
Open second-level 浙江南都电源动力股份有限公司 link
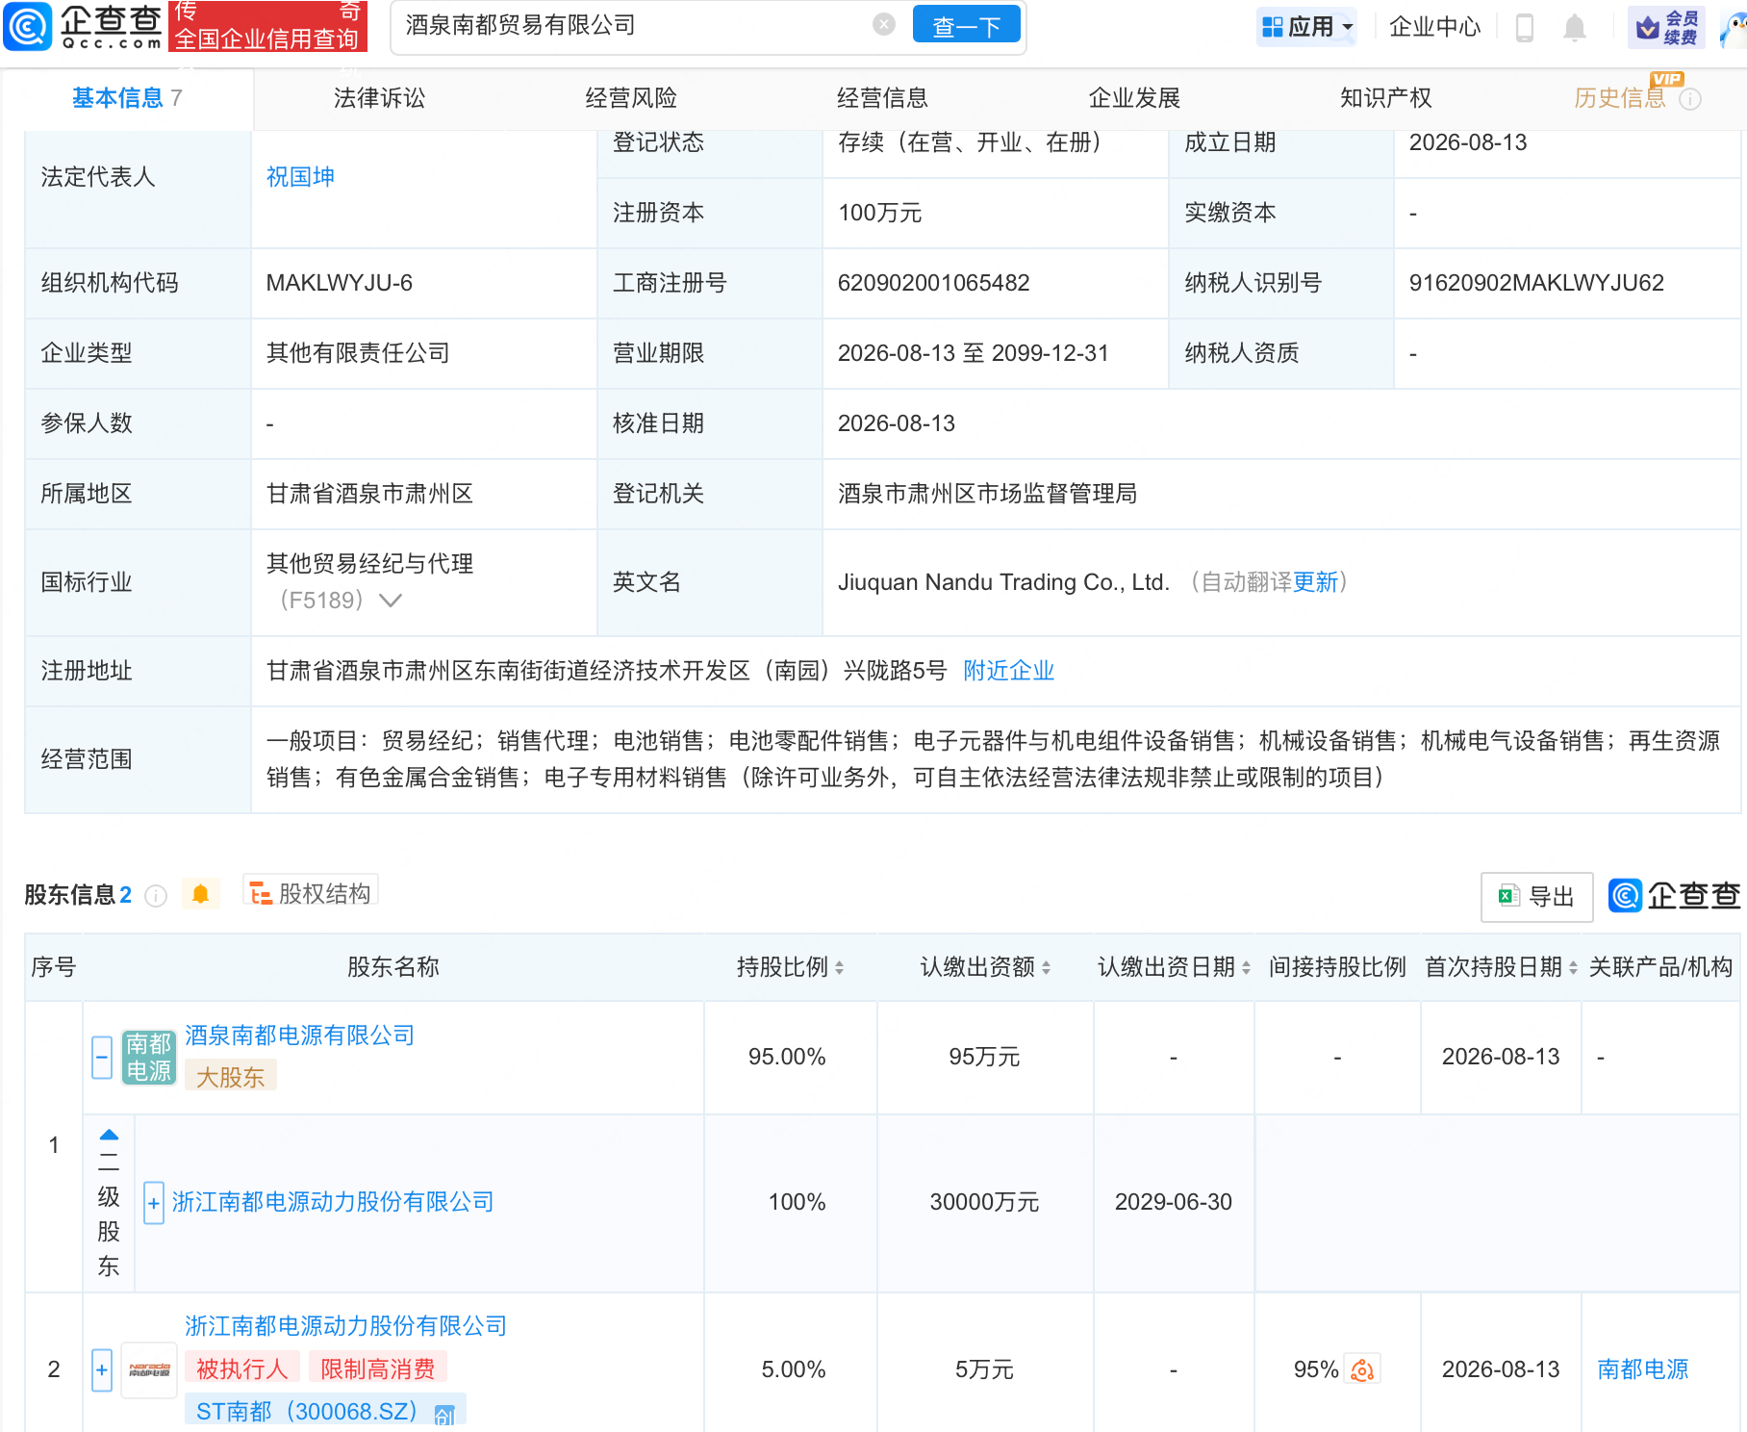(333, 1202)
